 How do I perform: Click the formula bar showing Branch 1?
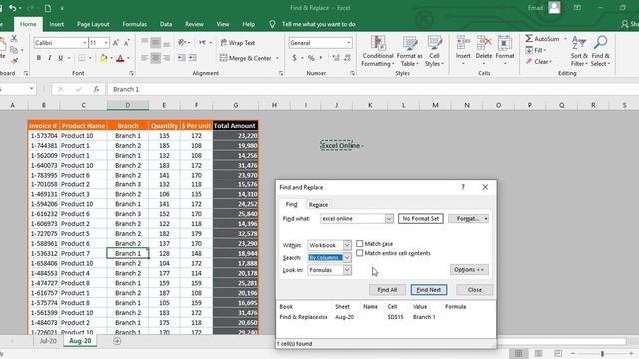pos(372,89)
